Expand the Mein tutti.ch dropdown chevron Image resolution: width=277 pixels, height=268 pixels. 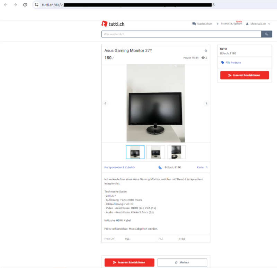point(269,24)
